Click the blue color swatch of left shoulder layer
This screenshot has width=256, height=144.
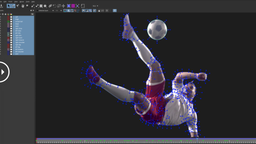pyautogui.click(x=8, y=52)
